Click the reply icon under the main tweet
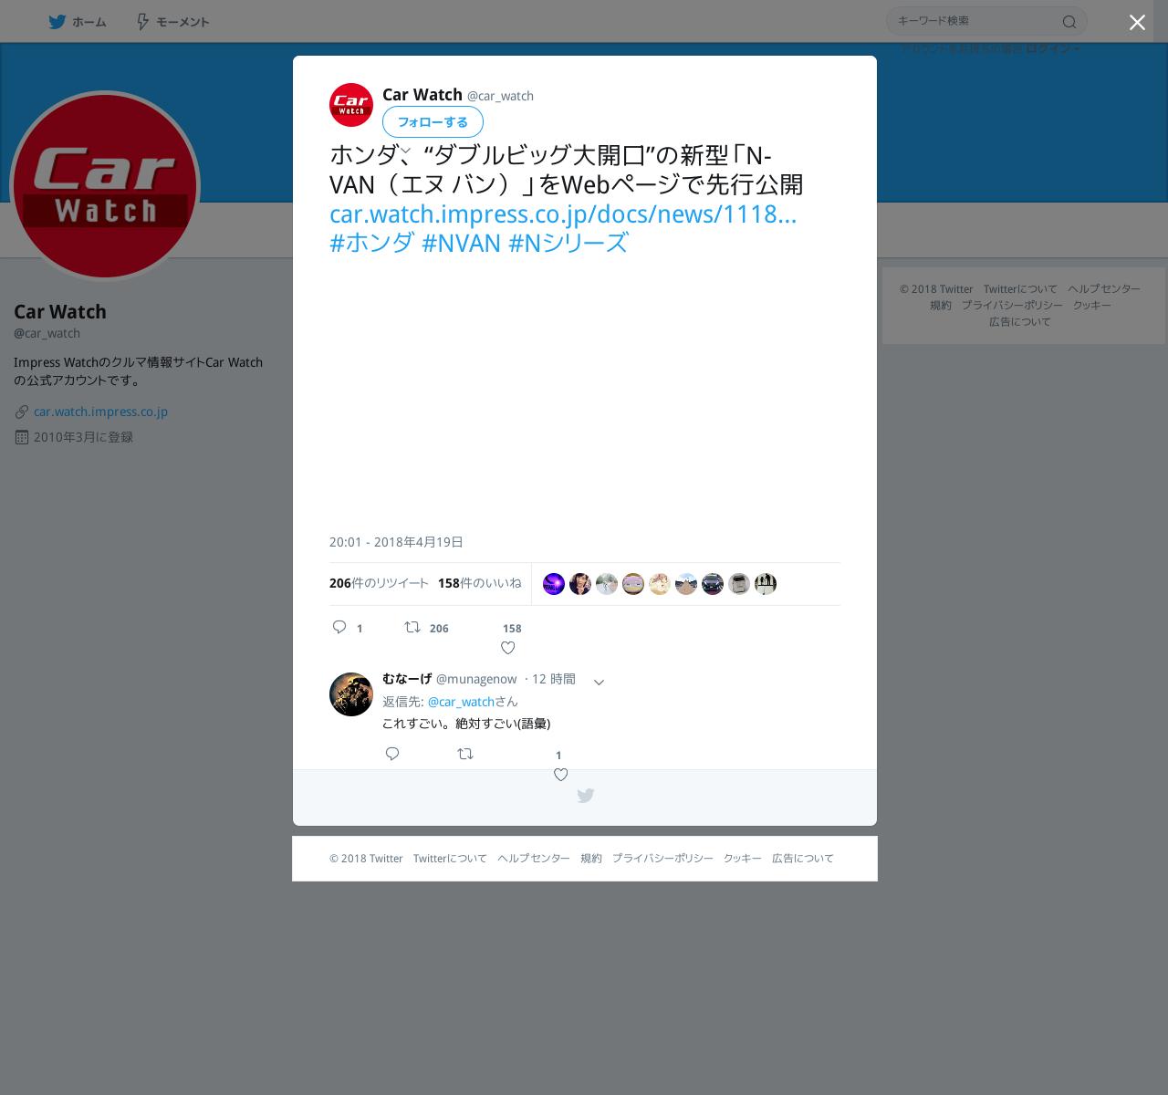The image size is (1168, 1095). click(339, 627)
